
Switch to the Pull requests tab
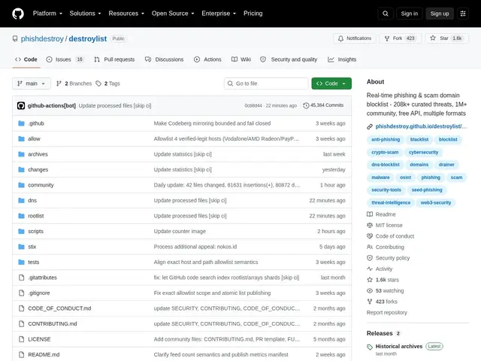(x=114, y=59)
